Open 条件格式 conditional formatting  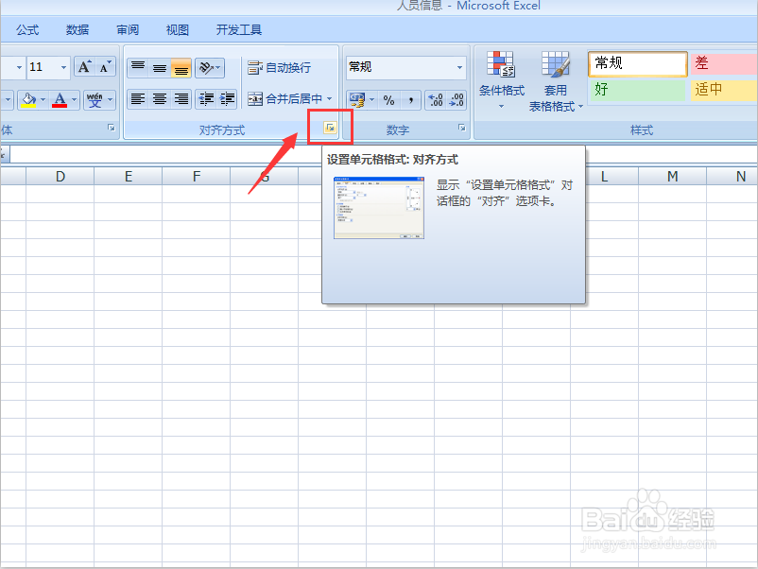pyautogui.click(x=501, y=80)
